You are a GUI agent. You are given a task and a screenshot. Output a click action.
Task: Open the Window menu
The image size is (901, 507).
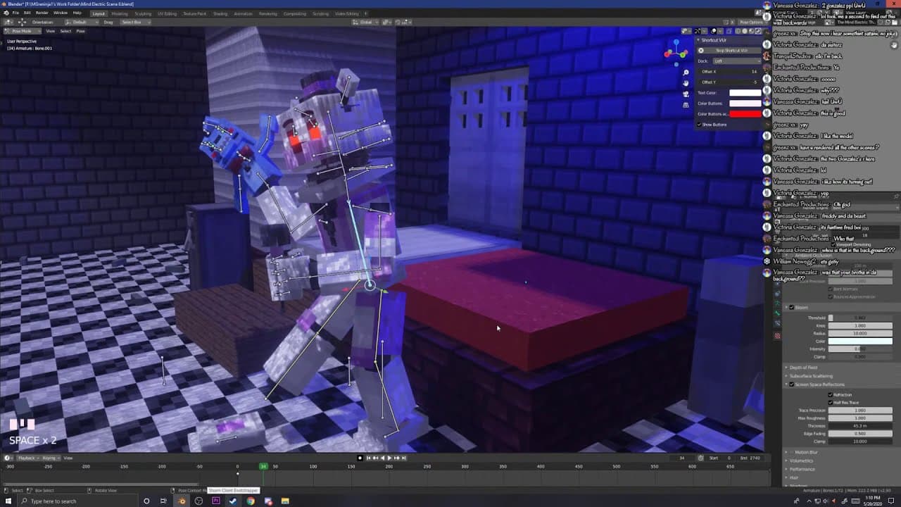[x=61, y=13]
